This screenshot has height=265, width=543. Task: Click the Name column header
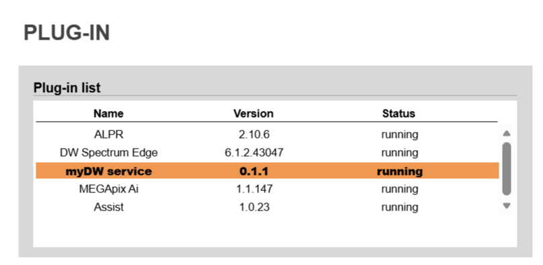pos(108,113)
